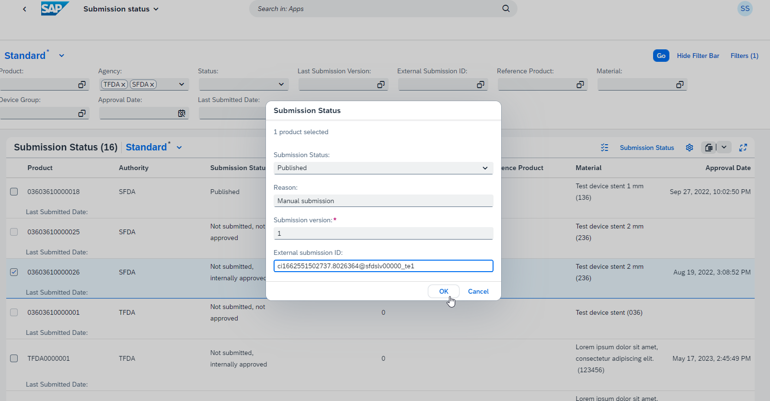Open value help for External Submission ID
Screen dimensions: 770x401
pyautogui.click(x=481, y=85)
